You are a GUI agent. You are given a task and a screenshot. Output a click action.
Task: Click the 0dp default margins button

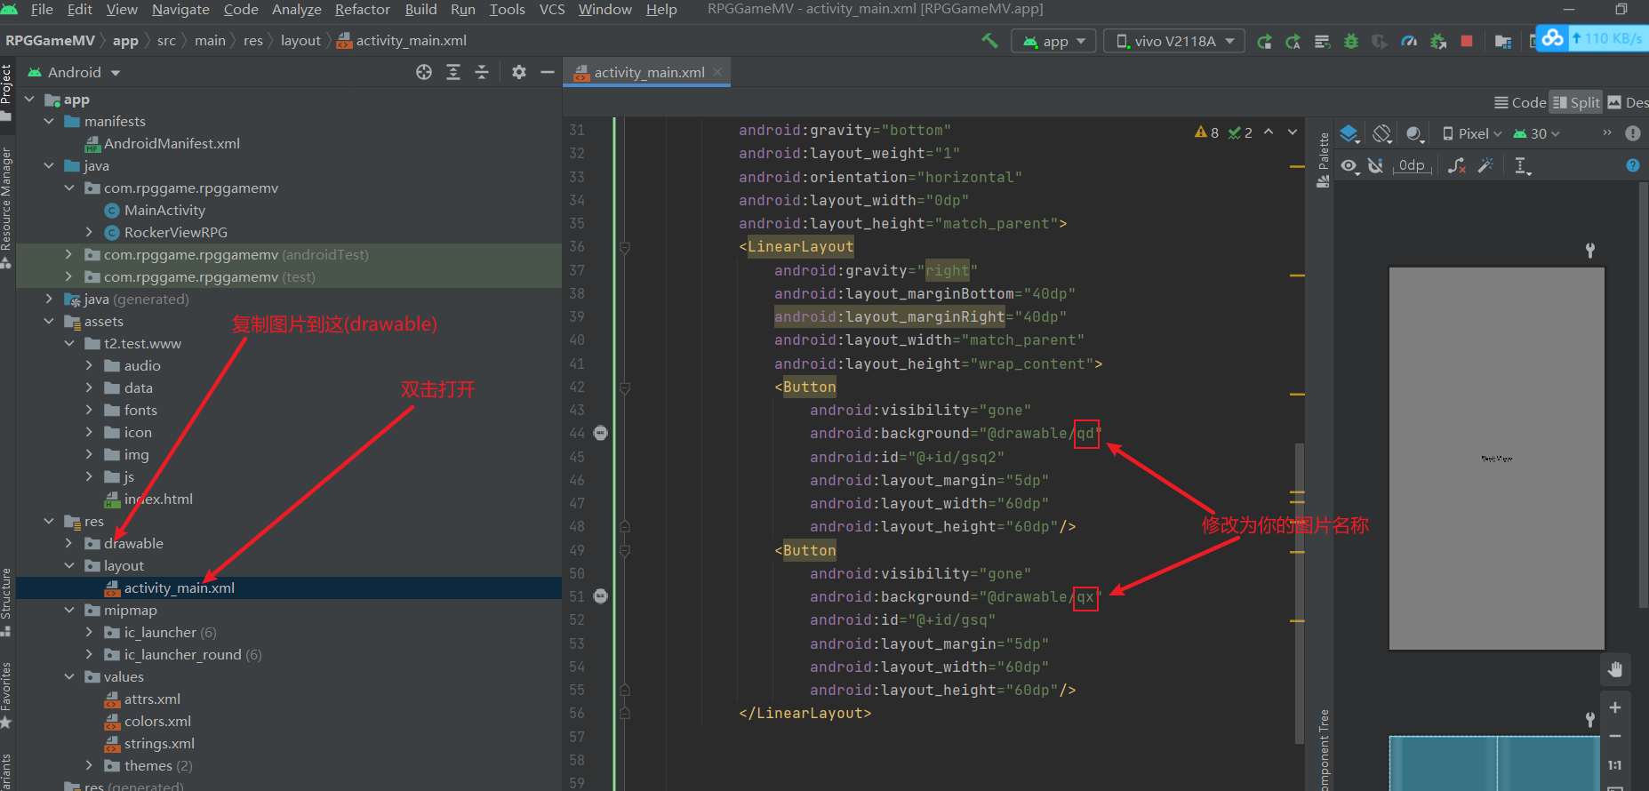click(x=1412, y=165)
